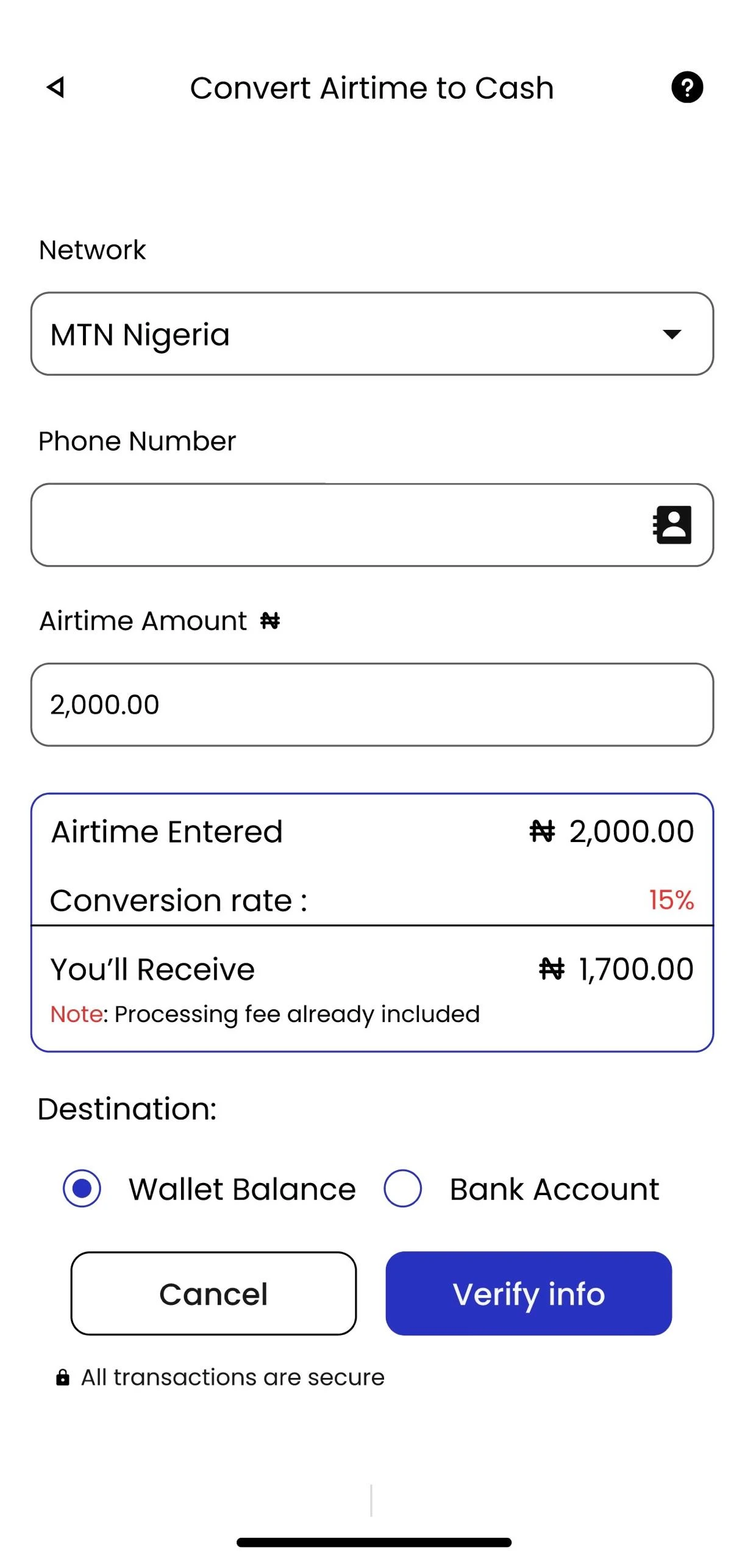Select Bank Account radio button
The width and height of the screenshot is (745, 1561).
(402, 1188)
